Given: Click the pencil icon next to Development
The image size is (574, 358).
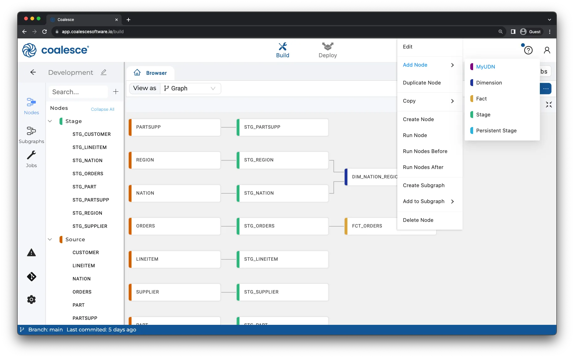Looking at the screenshot, I should pyautogui.click(x=104, y=72).
